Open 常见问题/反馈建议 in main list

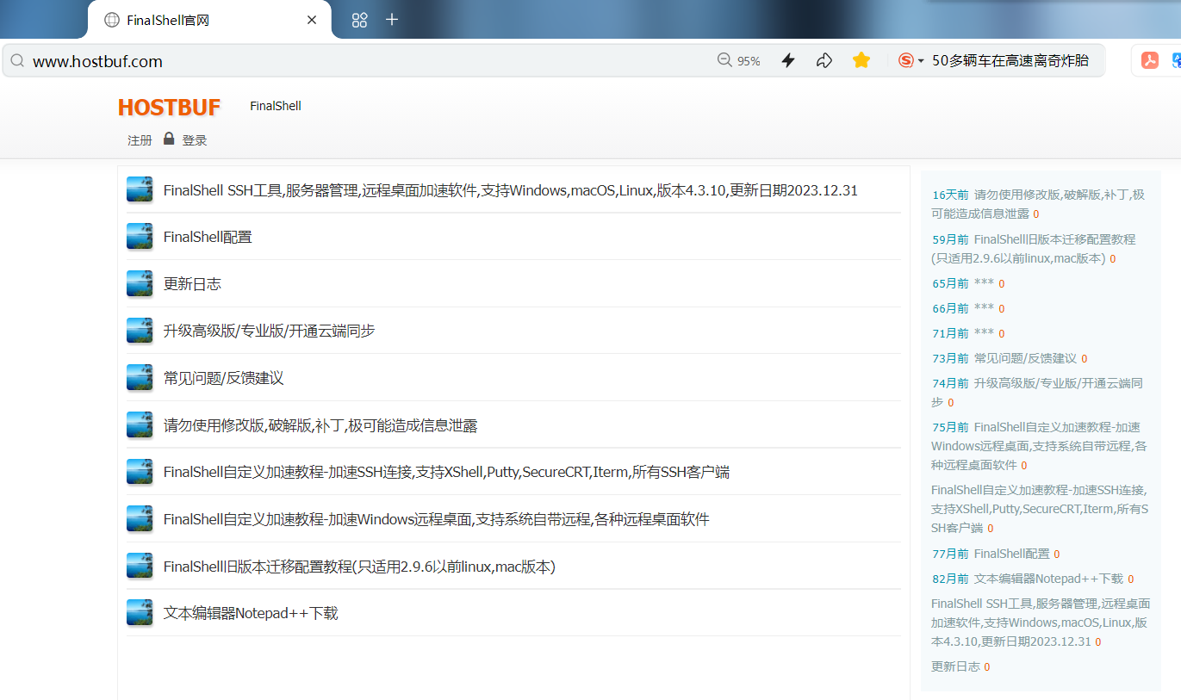pyautogui.click(x=224, y=378)
